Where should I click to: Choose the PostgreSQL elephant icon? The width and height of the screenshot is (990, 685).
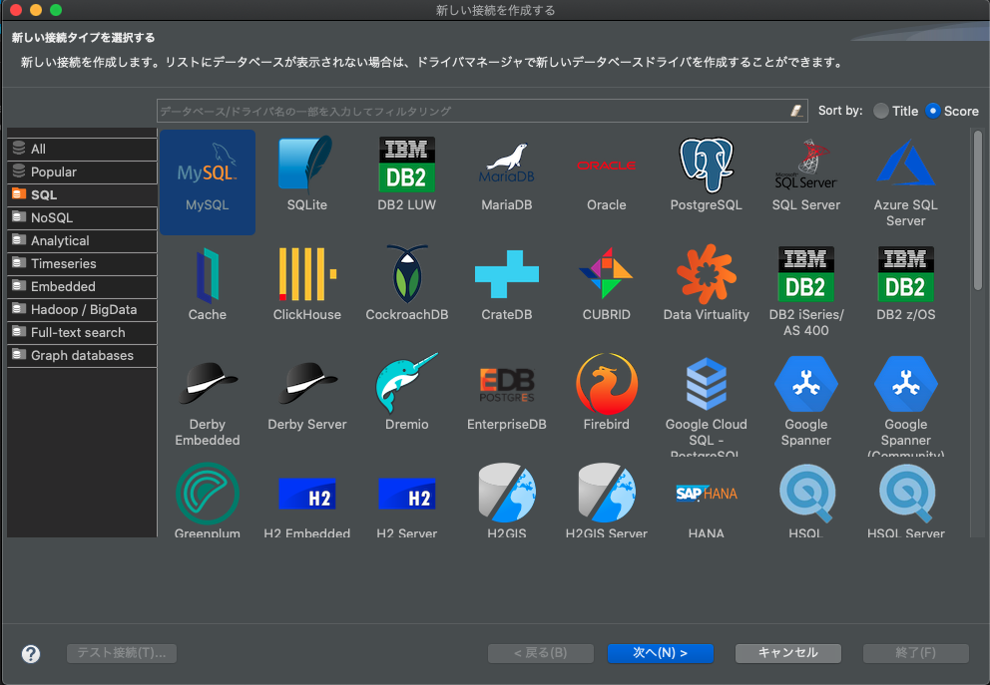tap(706, 164)
